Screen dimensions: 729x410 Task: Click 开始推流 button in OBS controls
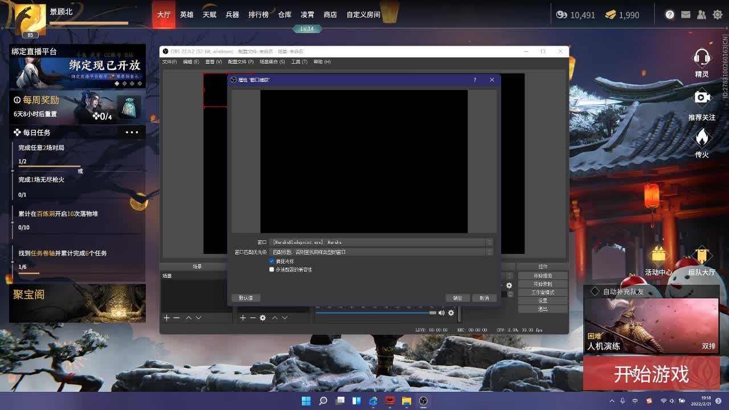pyautogui.click(x=543, y=276)
